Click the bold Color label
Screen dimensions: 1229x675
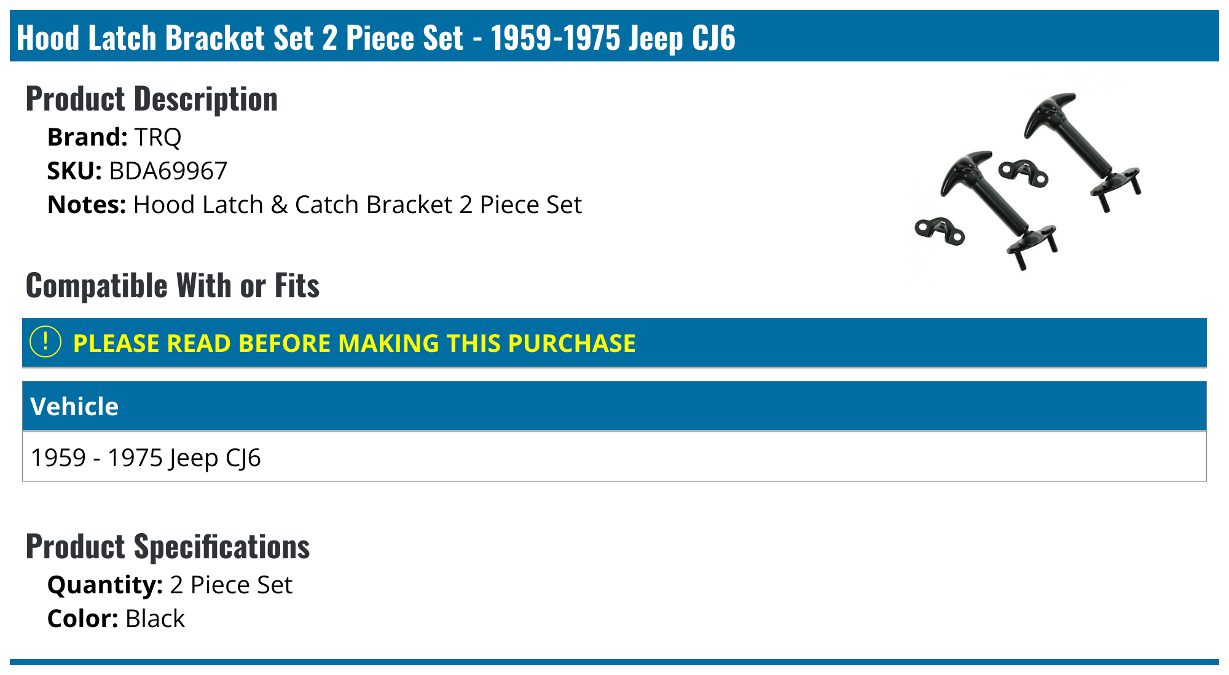point(83,618)
